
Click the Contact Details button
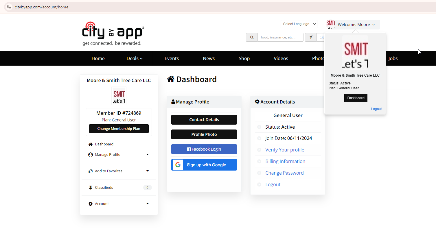tap(204, 120)
